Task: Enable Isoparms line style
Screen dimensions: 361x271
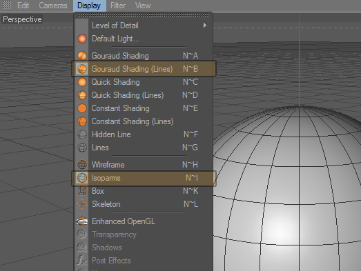Action: click(x=144, y=178)
